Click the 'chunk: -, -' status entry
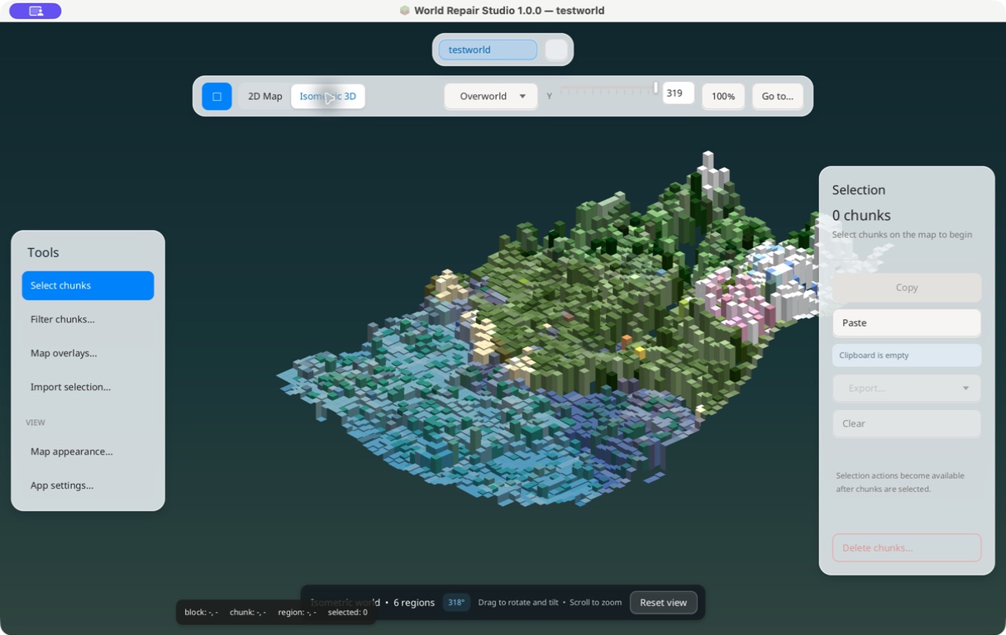1006x635 pixels. [x=248, y=613]
